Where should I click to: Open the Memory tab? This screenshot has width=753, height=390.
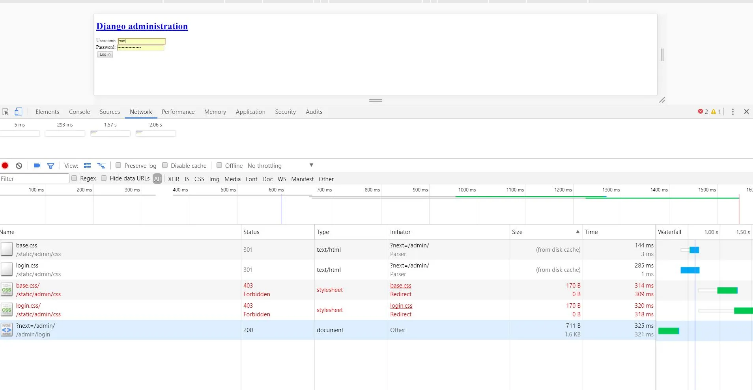click(x=215, y=112)
